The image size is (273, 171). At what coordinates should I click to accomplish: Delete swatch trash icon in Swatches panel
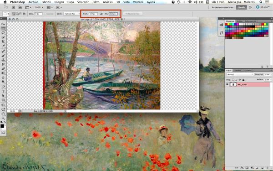[x=268, y=67]
